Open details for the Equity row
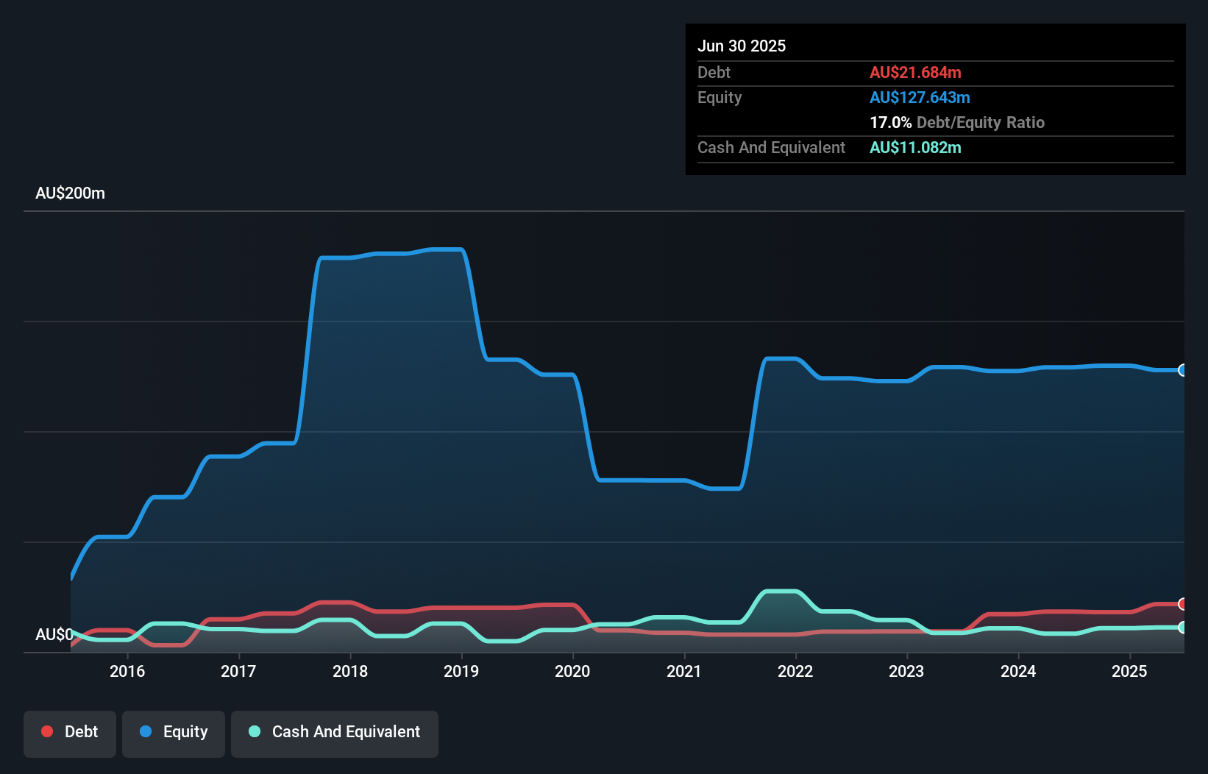1208x774 pixels. [719, 97]
